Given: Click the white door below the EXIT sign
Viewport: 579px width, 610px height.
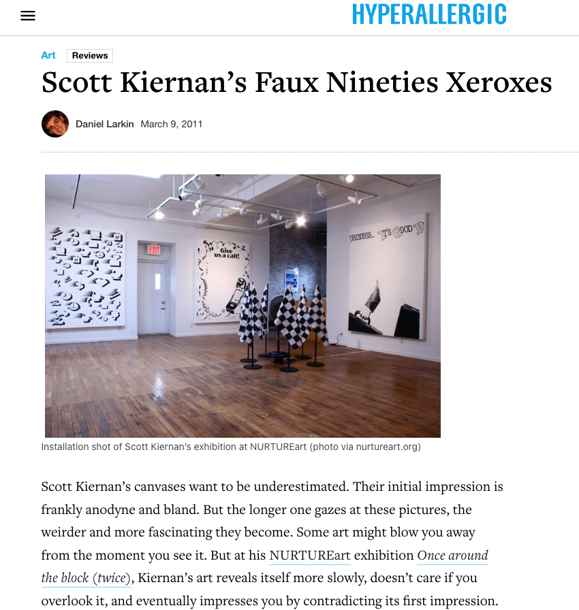Looking at the screenshot, I should coord(153,298).
